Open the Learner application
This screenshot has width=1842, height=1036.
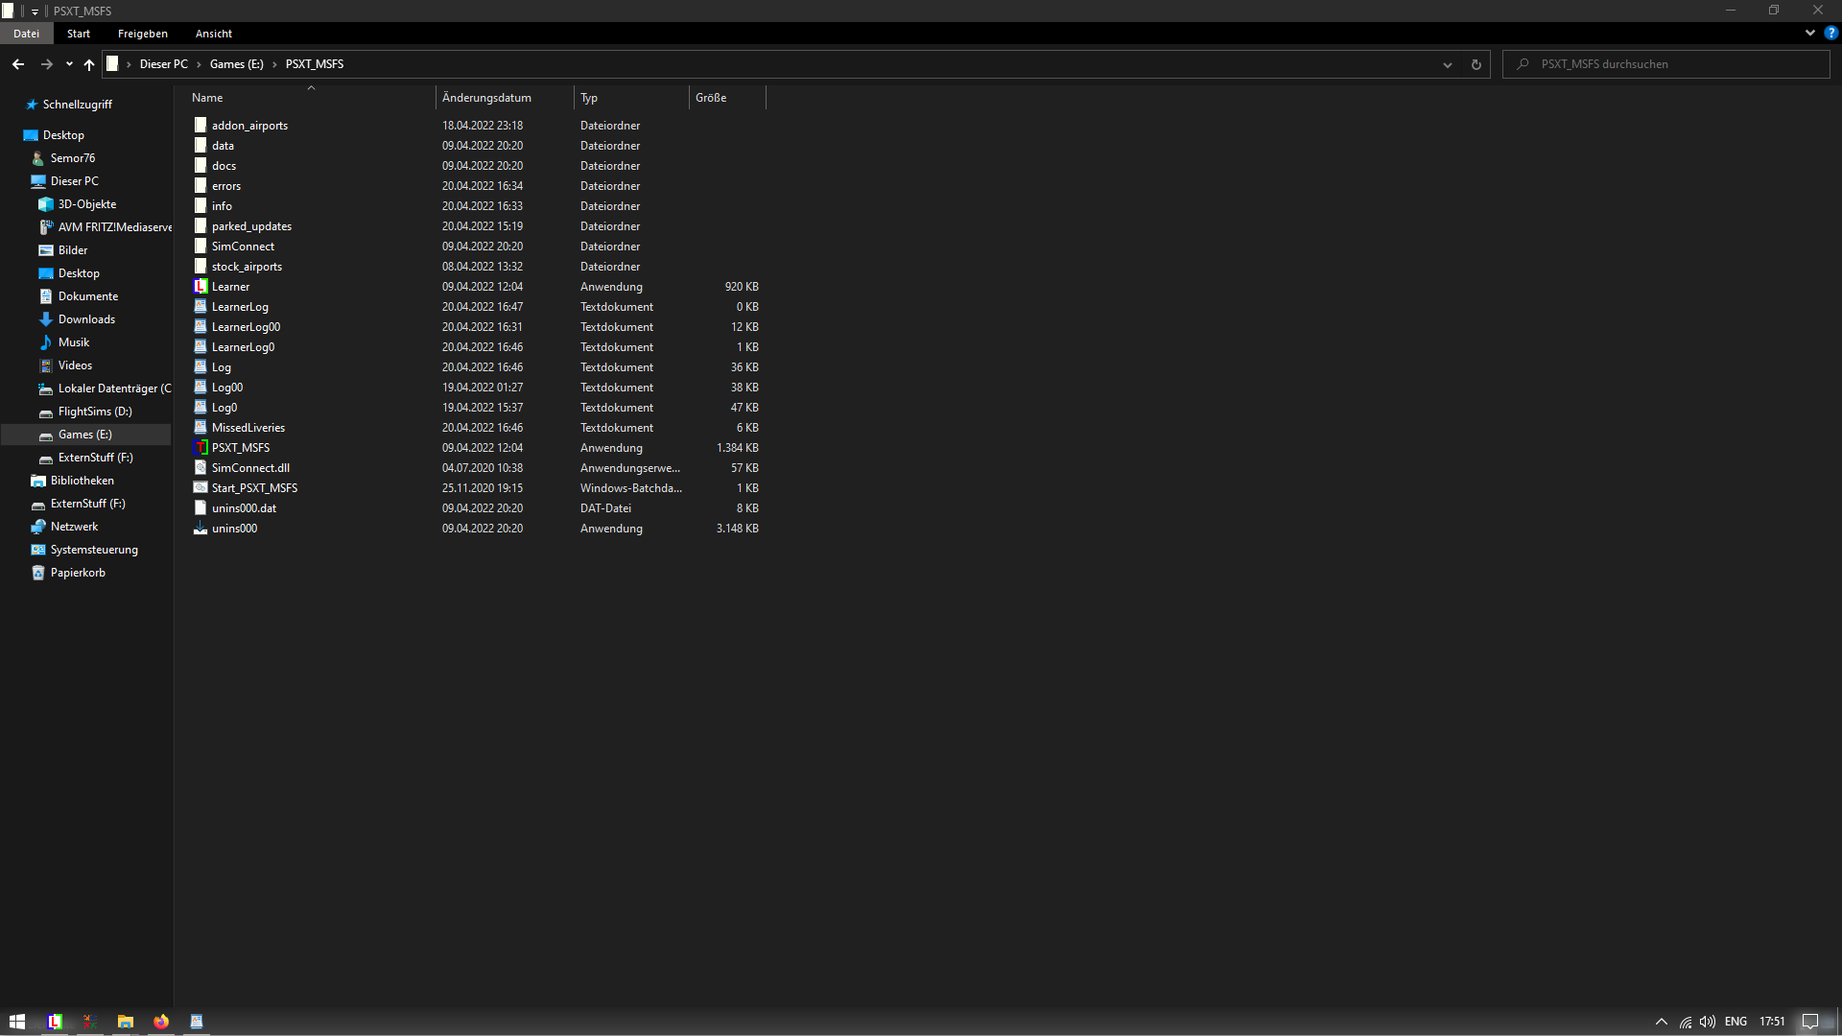click(x=231, y=286)
